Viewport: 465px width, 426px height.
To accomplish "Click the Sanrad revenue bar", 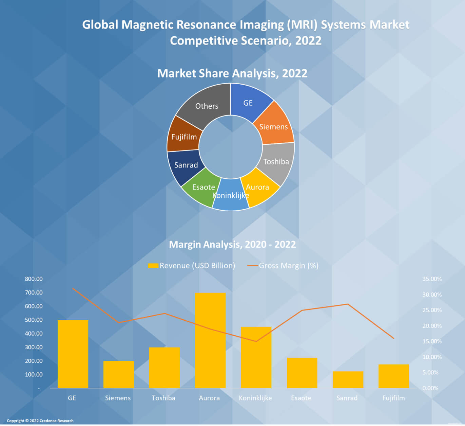I will 348,379.
